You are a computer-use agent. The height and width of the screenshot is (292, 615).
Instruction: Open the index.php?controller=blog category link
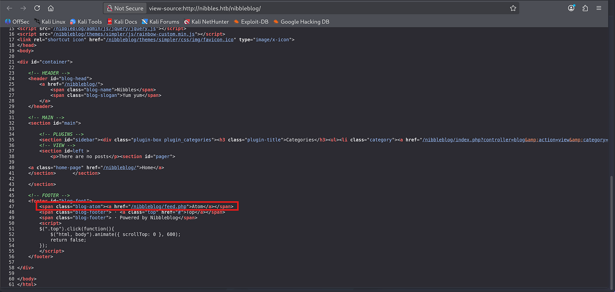(x=514, y=140)
